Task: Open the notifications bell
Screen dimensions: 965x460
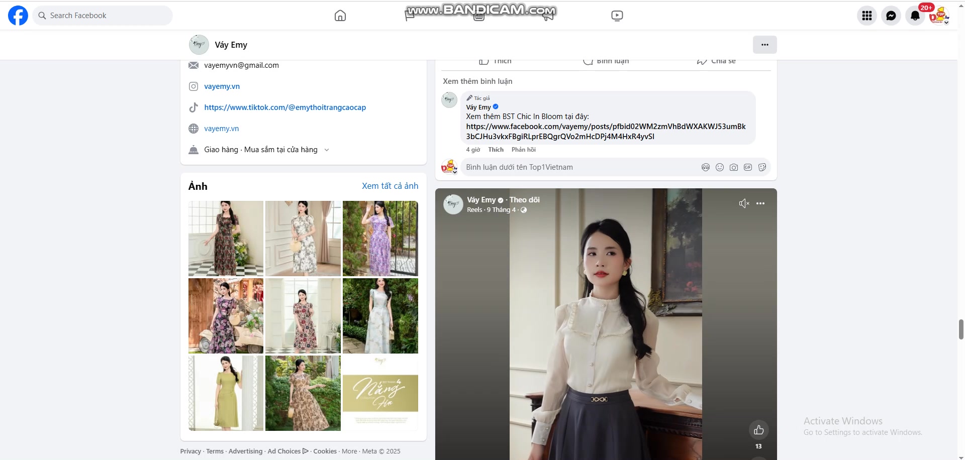Action: (915, 16)
